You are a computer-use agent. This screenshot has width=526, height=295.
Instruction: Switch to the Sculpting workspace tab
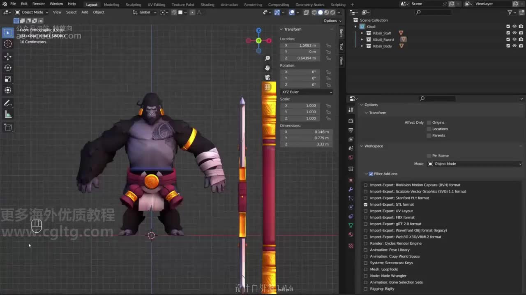pyautogui.click(x=133, y=5)
